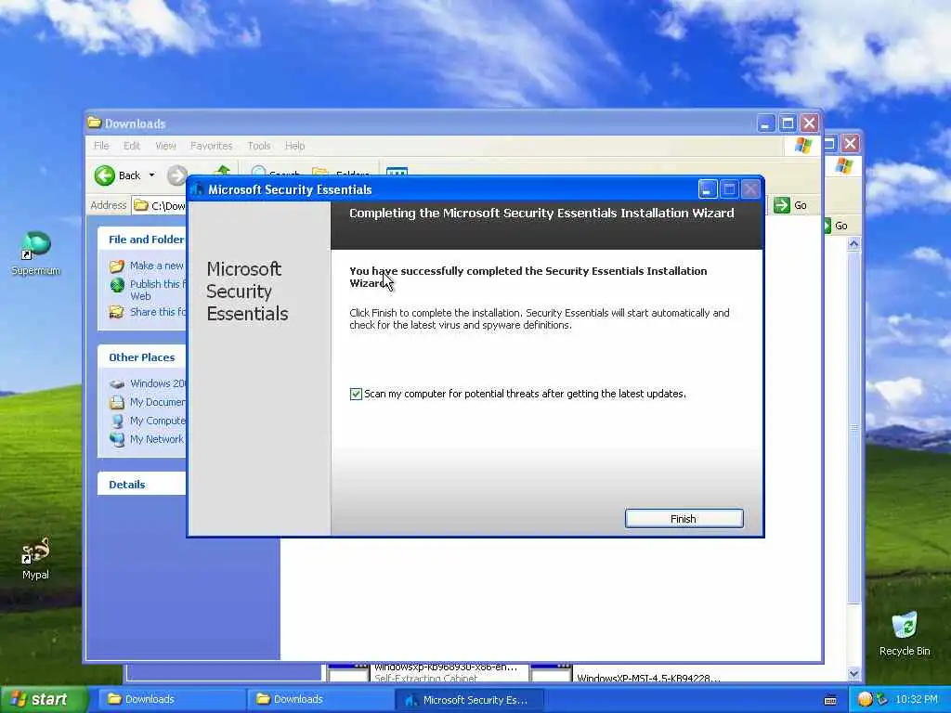Expand the Back history dropdown arrow
The image size is (951, 713).
151,175
